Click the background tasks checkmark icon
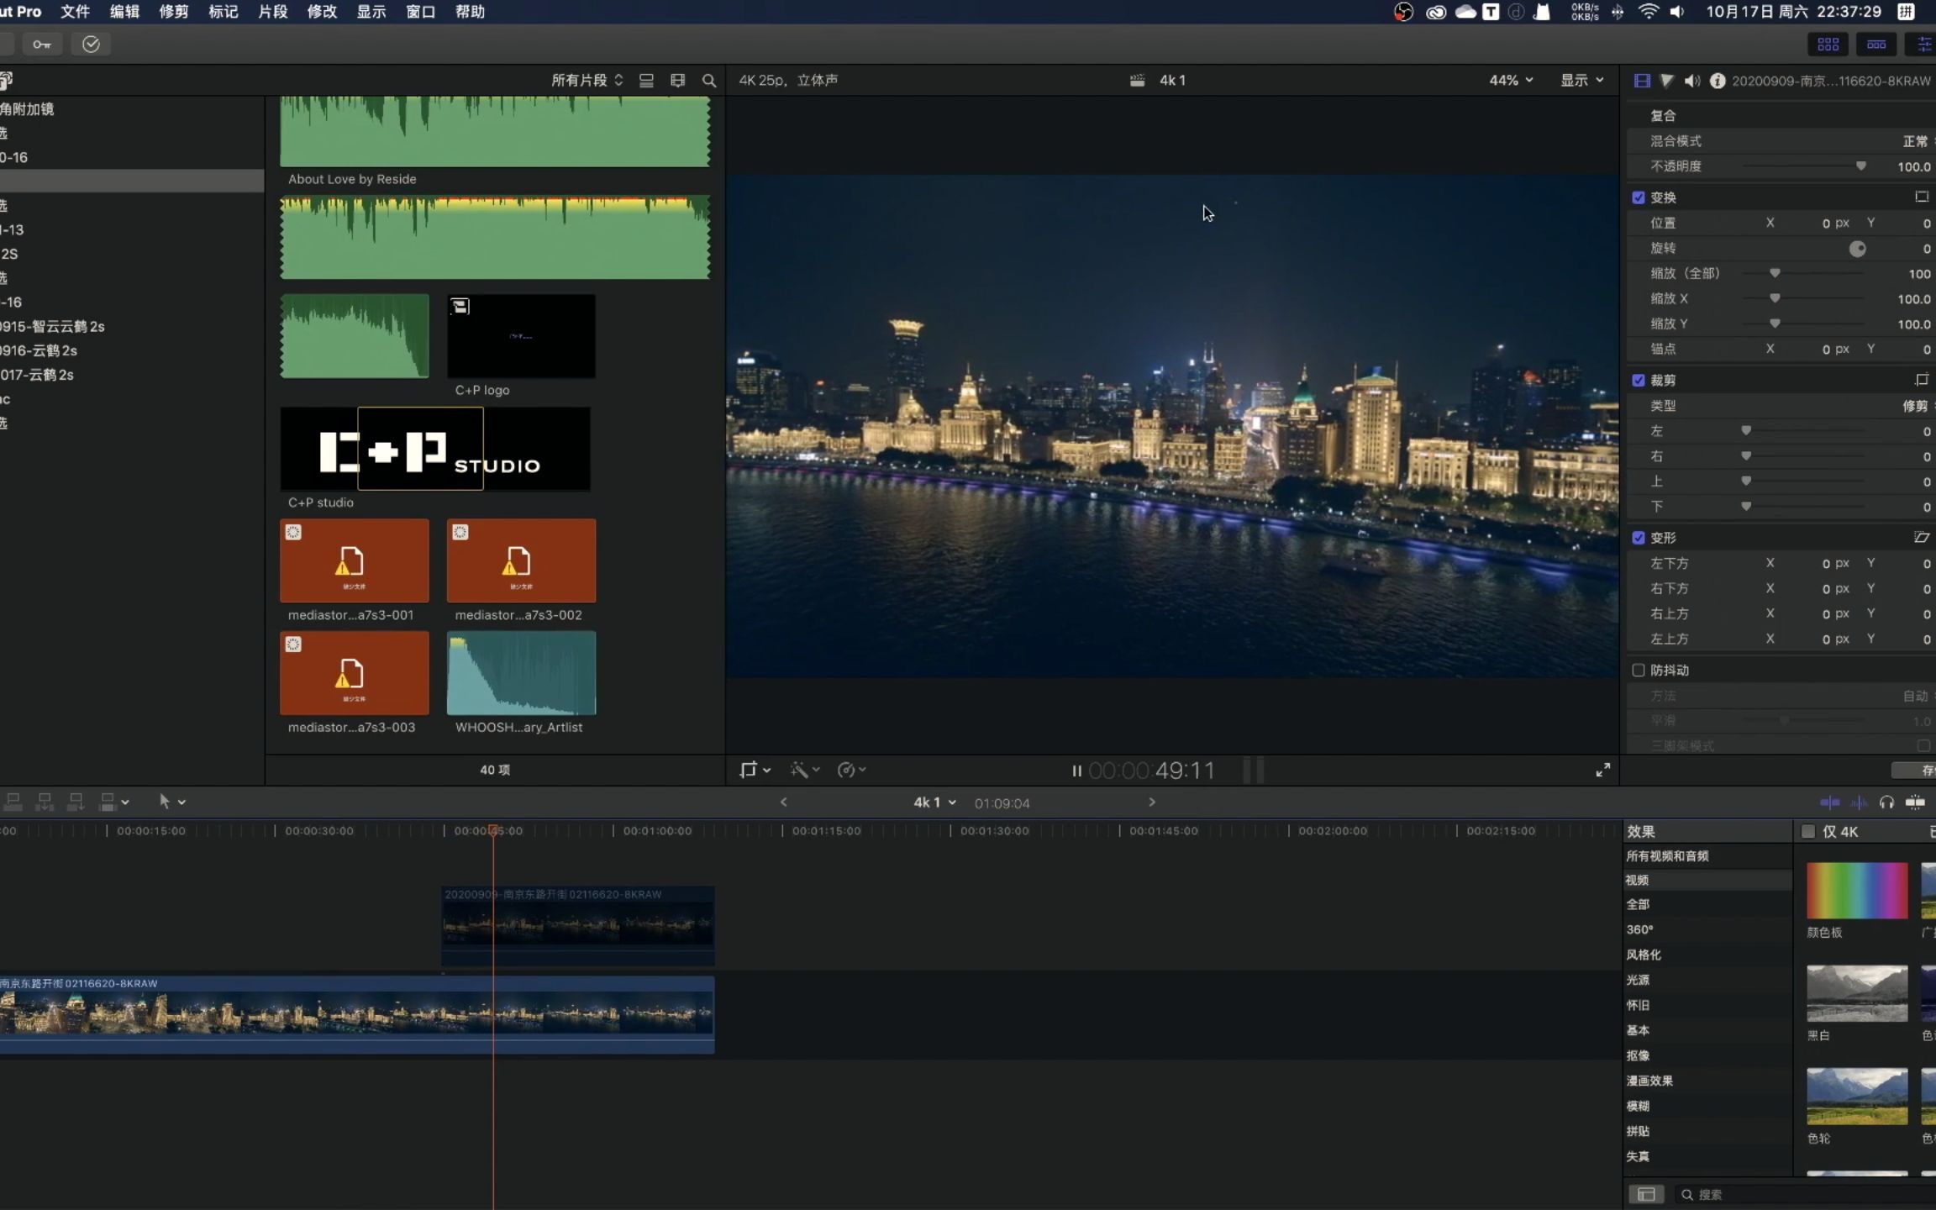The image size is (1936, 1210). coord(91,45)
